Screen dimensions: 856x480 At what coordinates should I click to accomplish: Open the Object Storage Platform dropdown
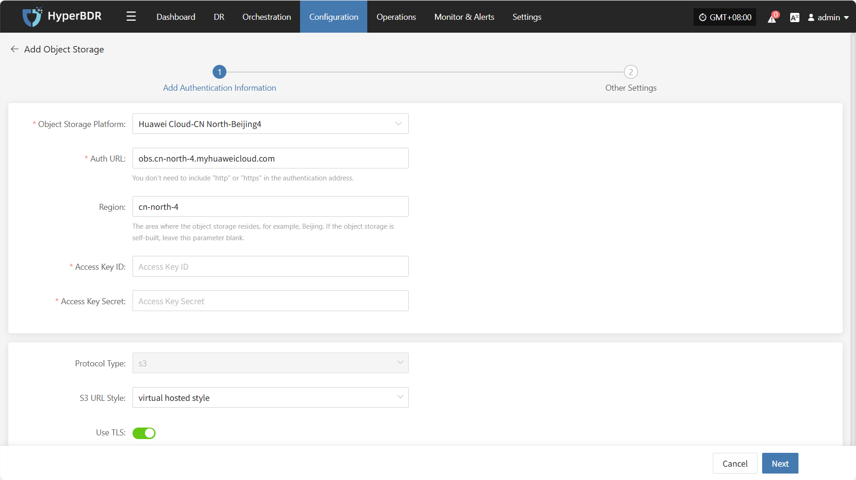[x=271, y=124]
